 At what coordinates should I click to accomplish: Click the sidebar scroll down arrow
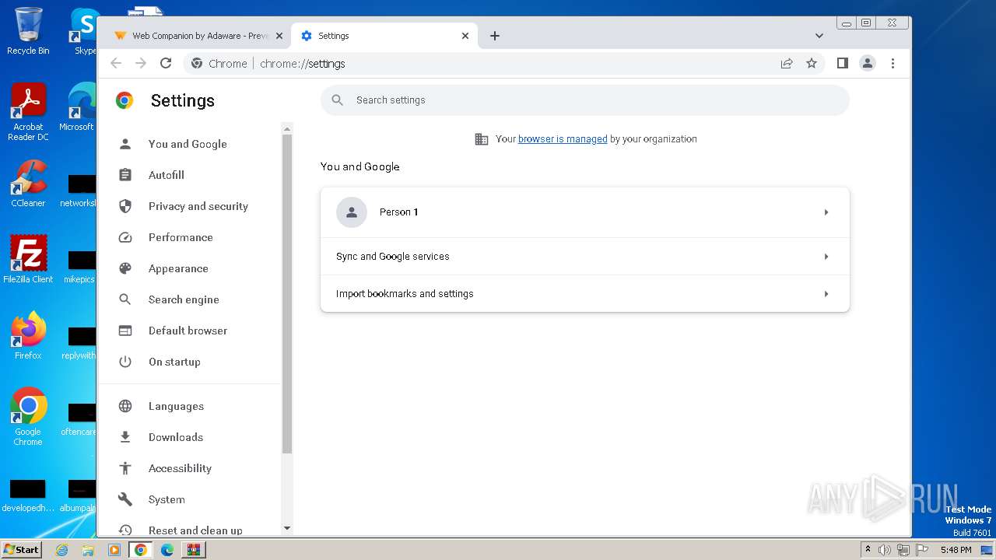pyautogui.click(x=286, y=528)
